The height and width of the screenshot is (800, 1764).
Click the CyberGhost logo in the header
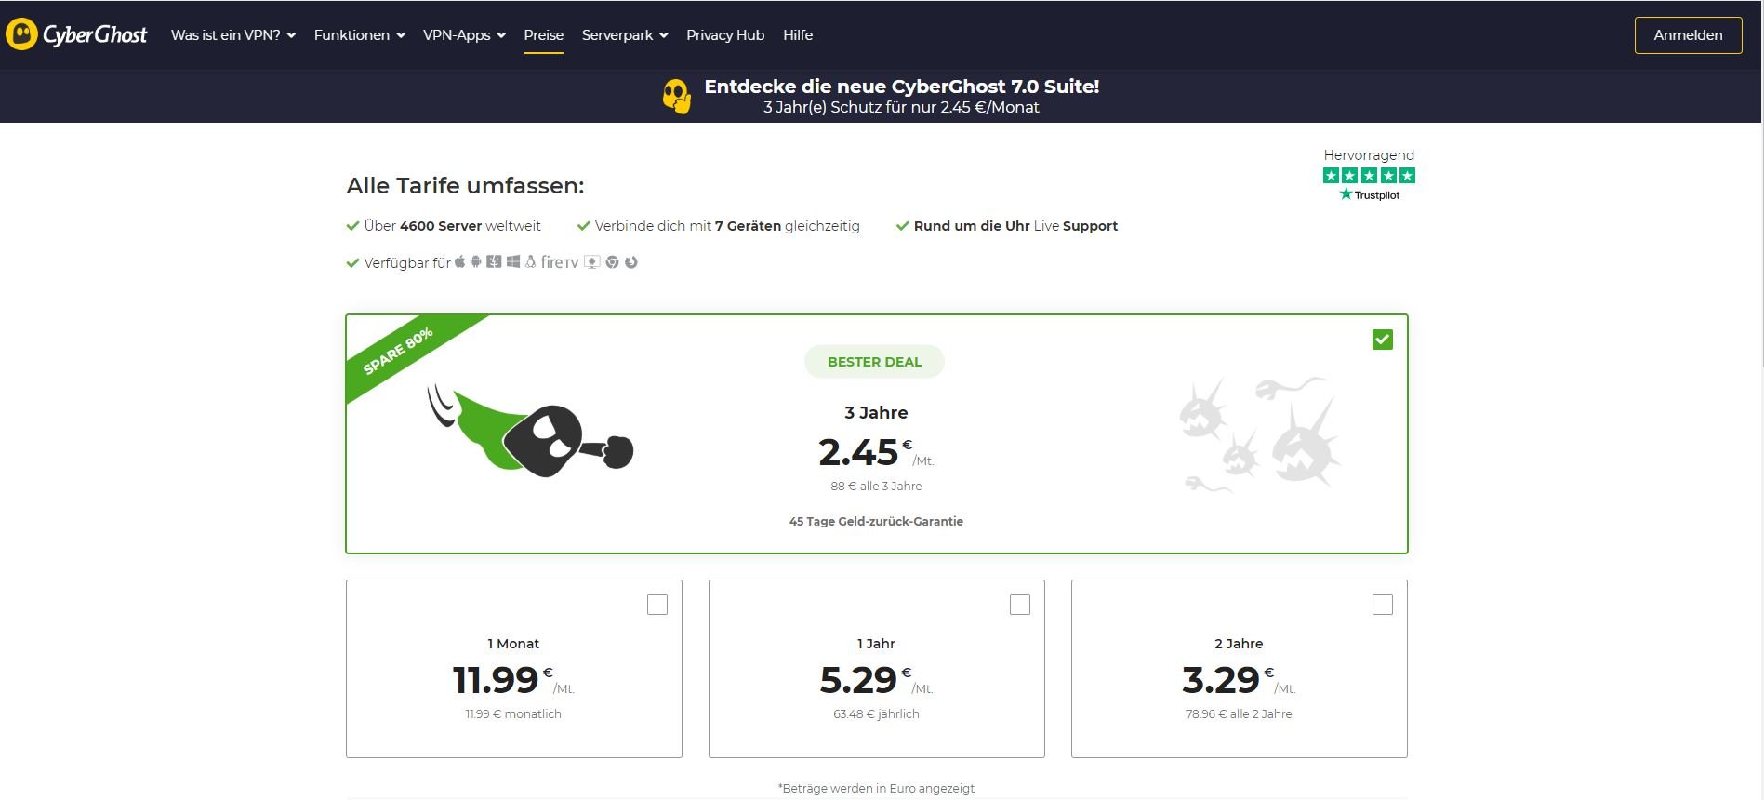[76, 34]
